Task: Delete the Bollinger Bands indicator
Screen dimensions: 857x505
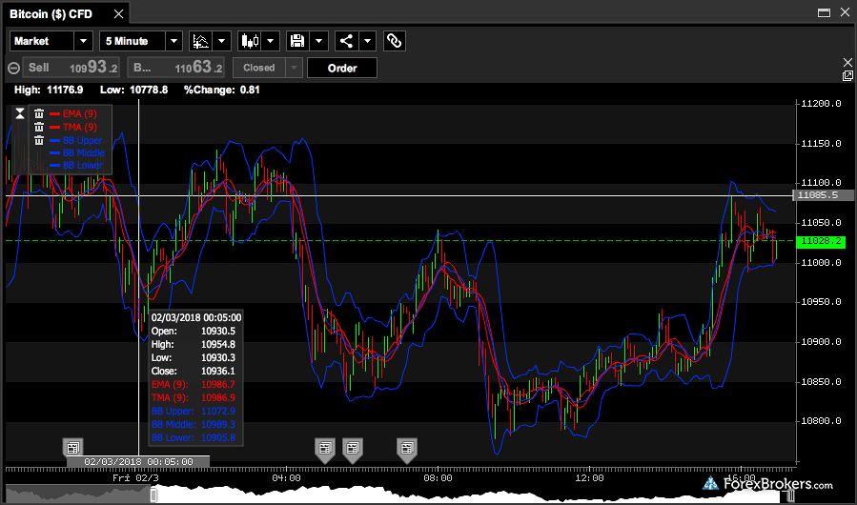Action: 39,140
